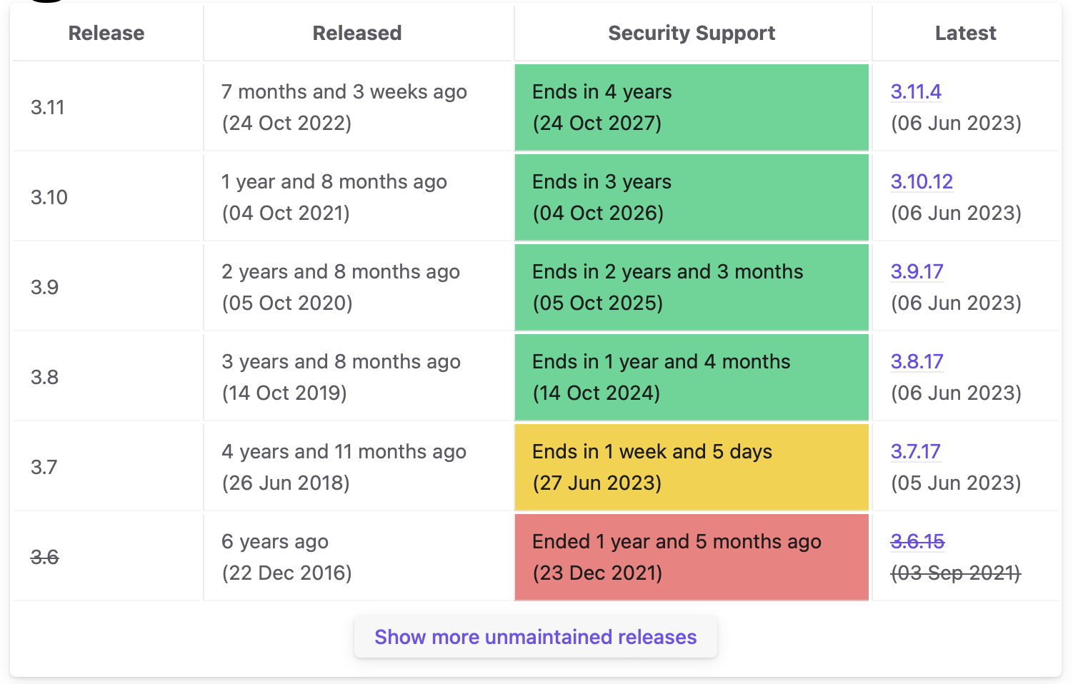Click the Release column header
The width and height of the screenshot is (1073, 684).
pyautogui.click(x=106, y=34)
